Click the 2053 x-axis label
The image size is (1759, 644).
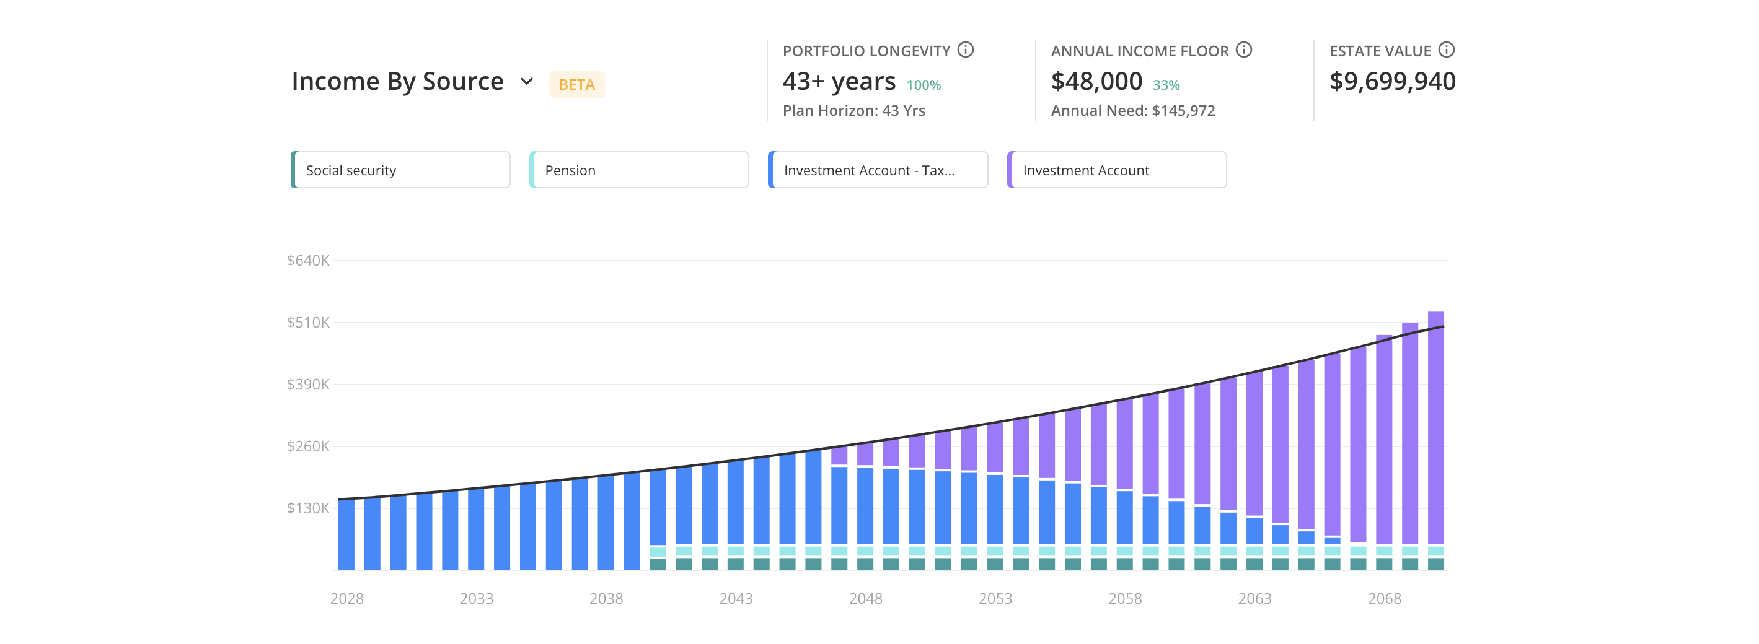click(x=995, y=598)
